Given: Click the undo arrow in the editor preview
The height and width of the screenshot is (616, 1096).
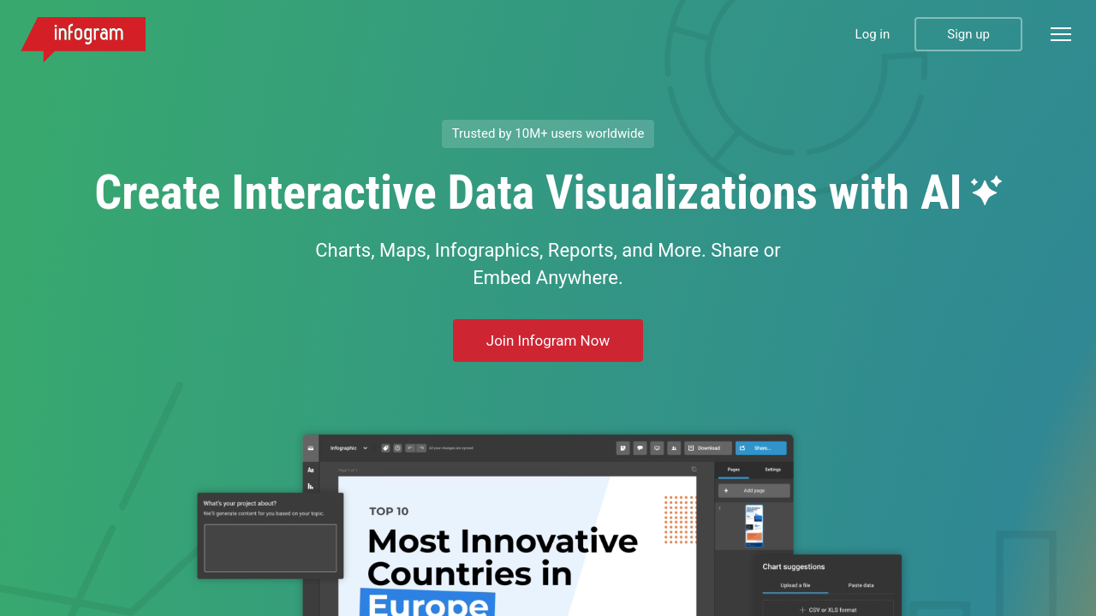Looking at the screenshot, I should click(410, 447).
